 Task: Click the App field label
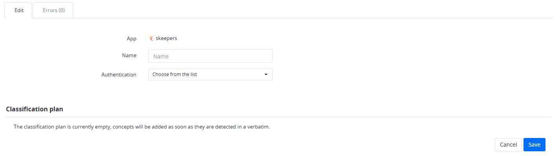click(131, 38)
